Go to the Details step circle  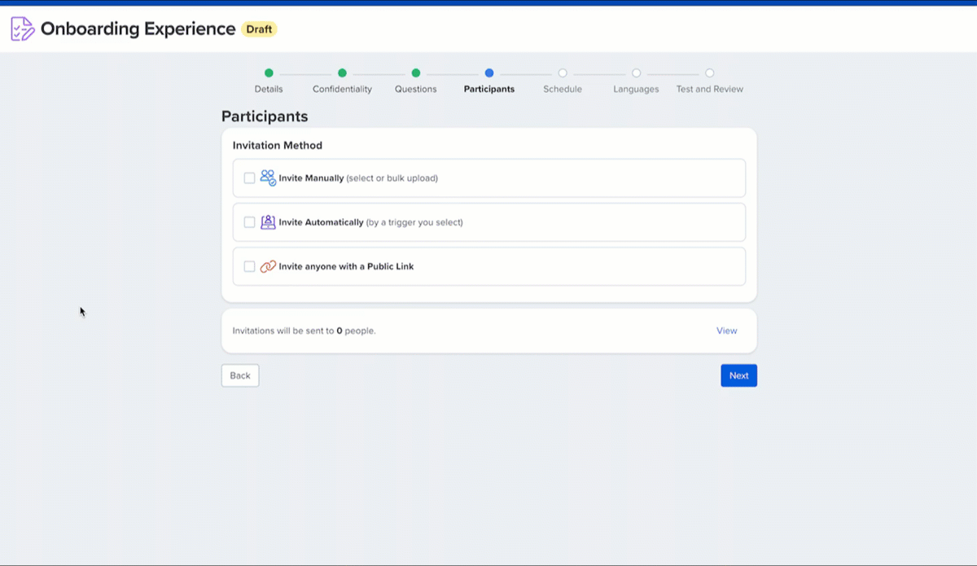[269, 73]
